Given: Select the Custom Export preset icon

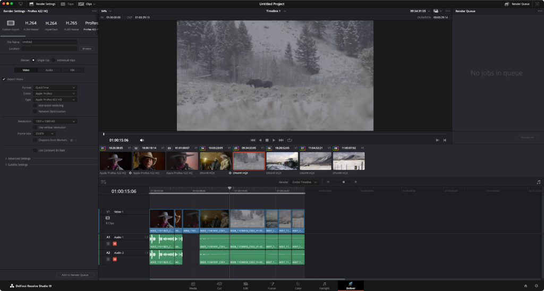Looking at the screenshot, I should (x=11, y=24).
